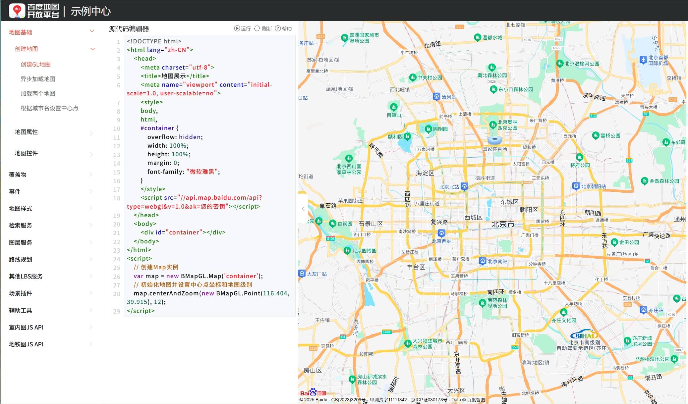Click the 百望山 park marker
The width and height of the screenshot is (688, 404).
coord(394,107)
